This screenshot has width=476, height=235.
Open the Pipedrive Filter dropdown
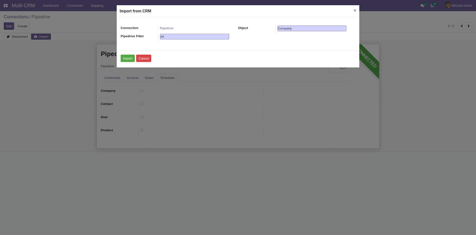point(195,37)
